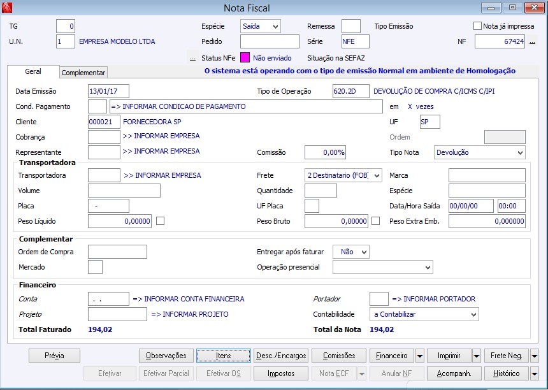Click the Peso Líquido value field
This screenshot has height=390, width=548.
120,221
